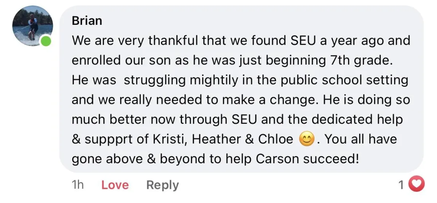Click the name Chloe in the comment

coord(276,140)
